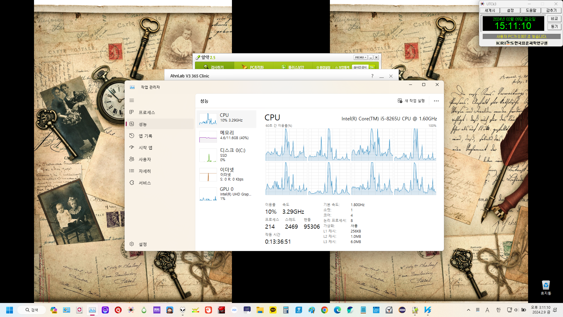The width and height of the screenshot is (563, 317).
Task: Open the UTCk3 atom icon on taskbar
Action: coord(131,310)
